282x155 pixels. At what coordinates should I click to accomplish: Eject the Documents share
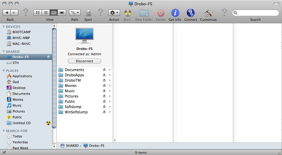(x=104, y=70)
